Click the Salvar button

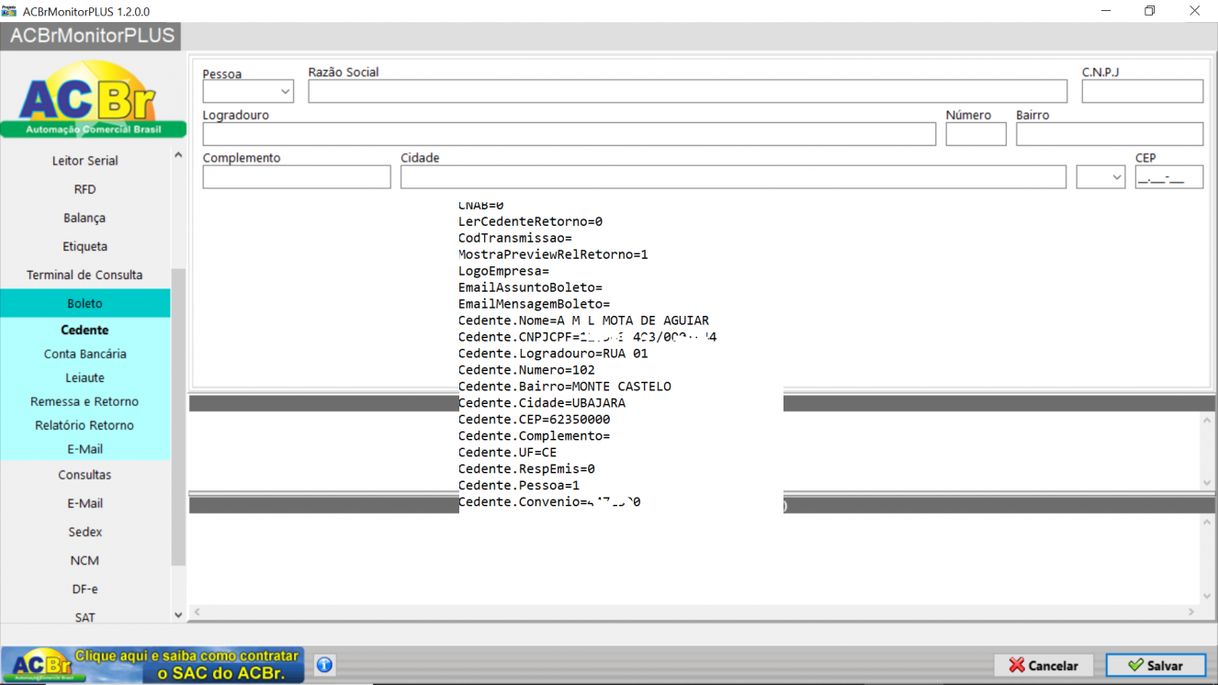1156,665
